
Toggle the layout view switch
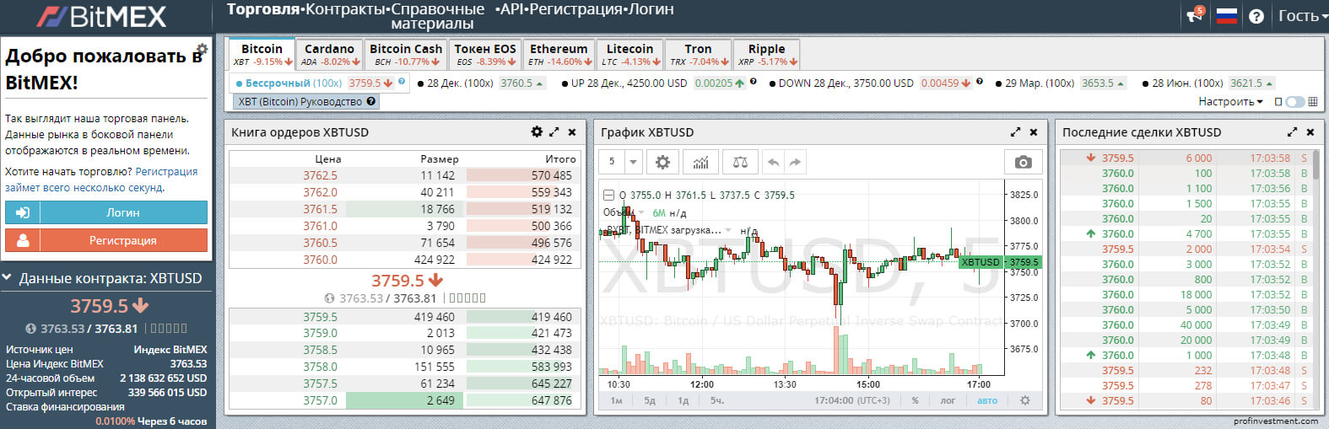(x=1294, y=101)
